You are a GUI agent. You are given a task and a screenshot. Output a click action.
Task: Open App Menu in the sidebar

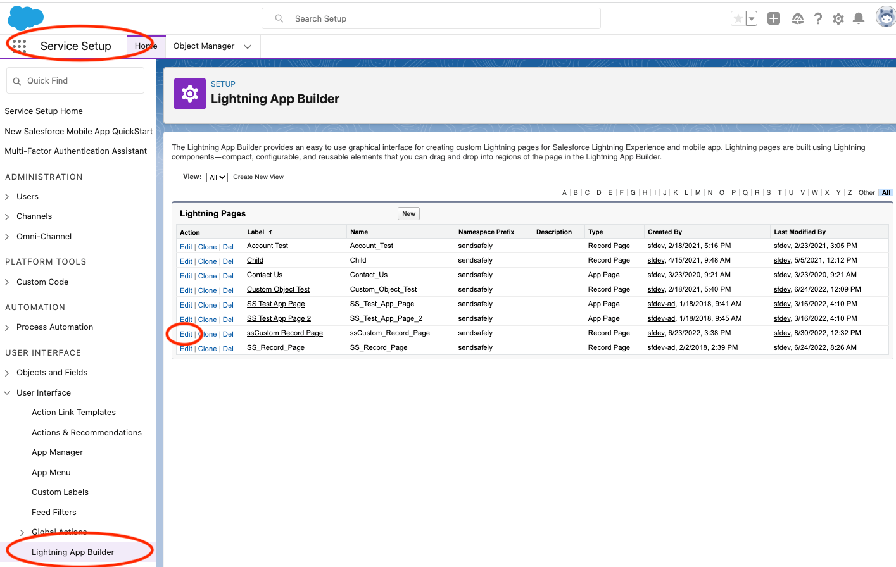pos(51,473)
